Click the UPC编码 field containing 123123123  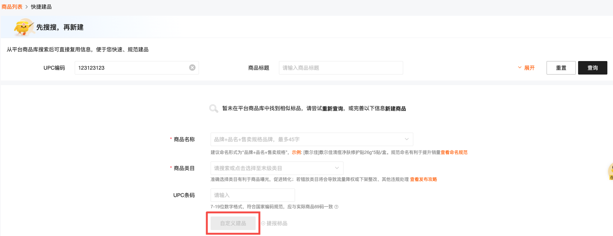click(x=131, y=68)
